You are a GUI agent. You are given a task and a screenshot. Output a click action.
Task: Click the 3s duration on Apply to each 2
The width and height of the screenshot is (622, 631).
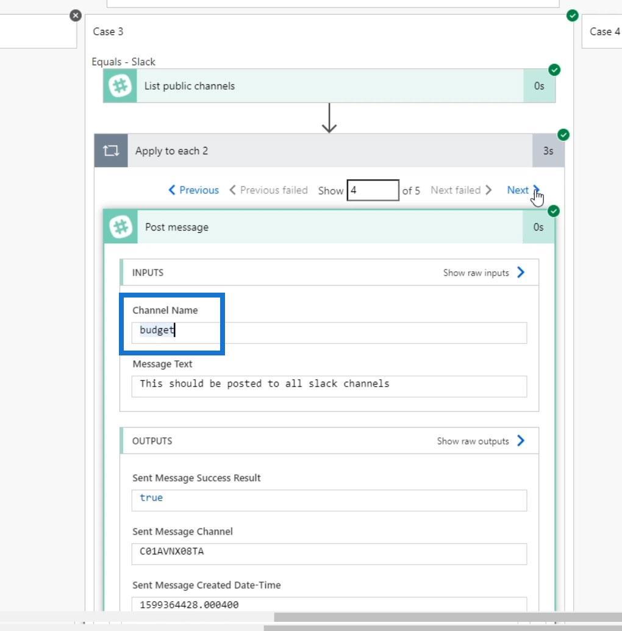(x=548, y=151)
